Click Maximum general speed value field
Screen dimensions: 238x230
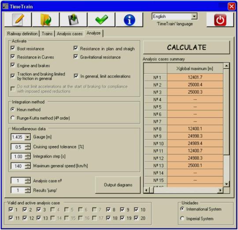point(18,166)
